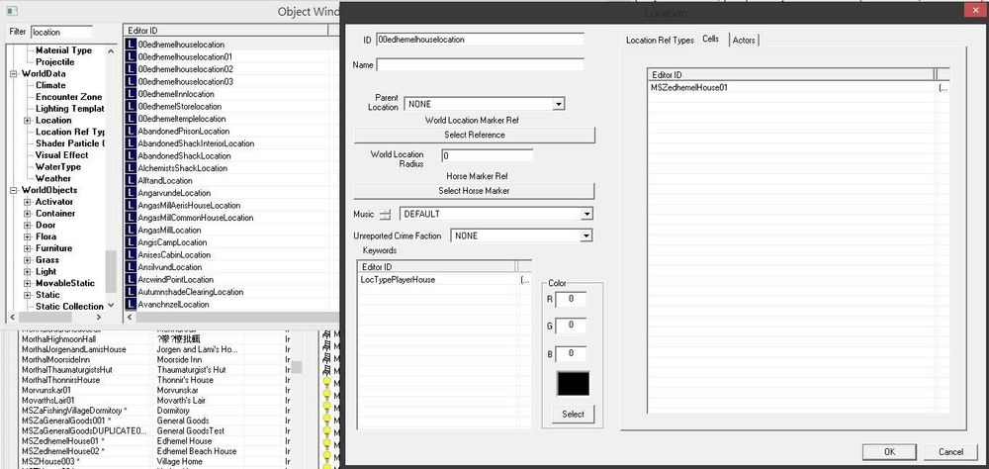989x469 pixels.
Task: Open the Music dropdown set to DEFAULT
Action: (x=586, y=214)
